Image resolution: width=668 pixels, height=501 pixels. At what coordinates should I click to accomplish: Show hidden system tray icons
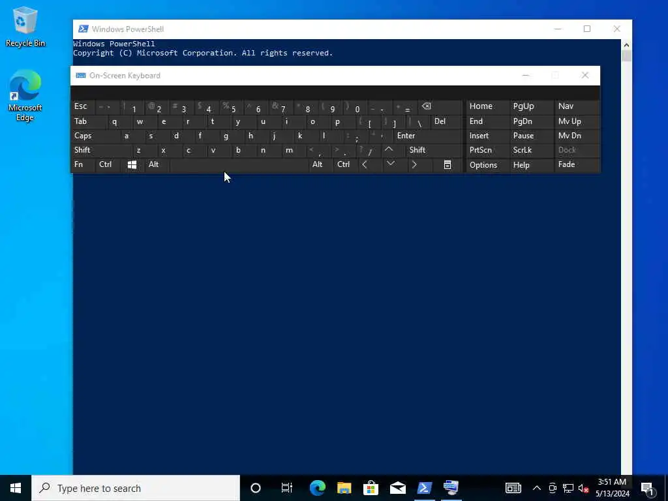(537, 488)
